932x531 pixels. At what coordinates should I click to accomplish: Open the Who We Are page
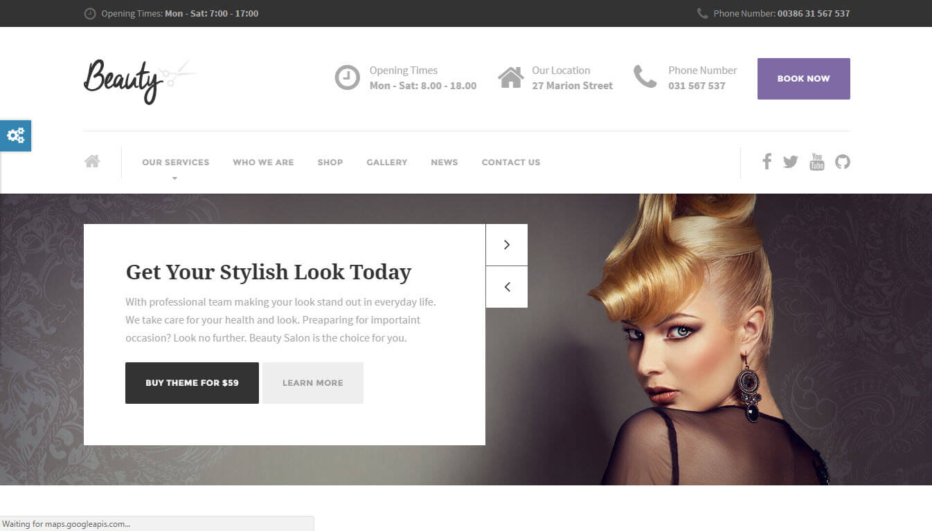tap(263, 162)
